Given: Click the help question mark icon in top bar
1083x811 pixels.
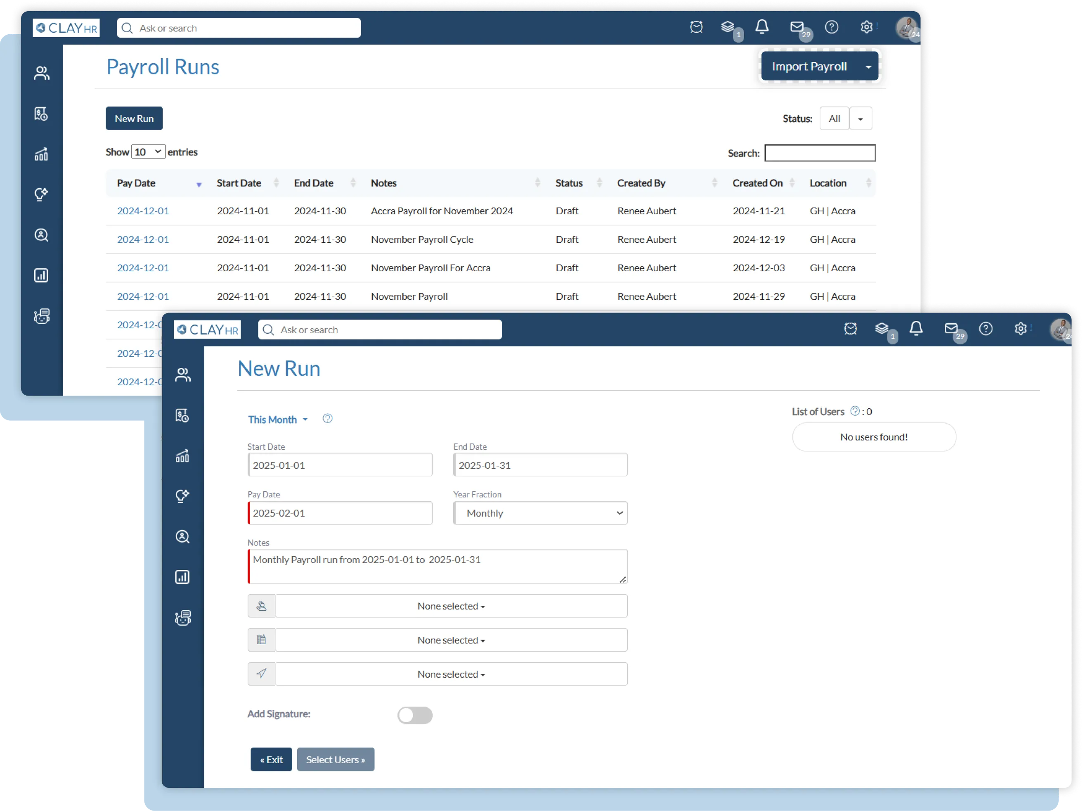Looking at the screenshot, I should (x=831, y=27).
